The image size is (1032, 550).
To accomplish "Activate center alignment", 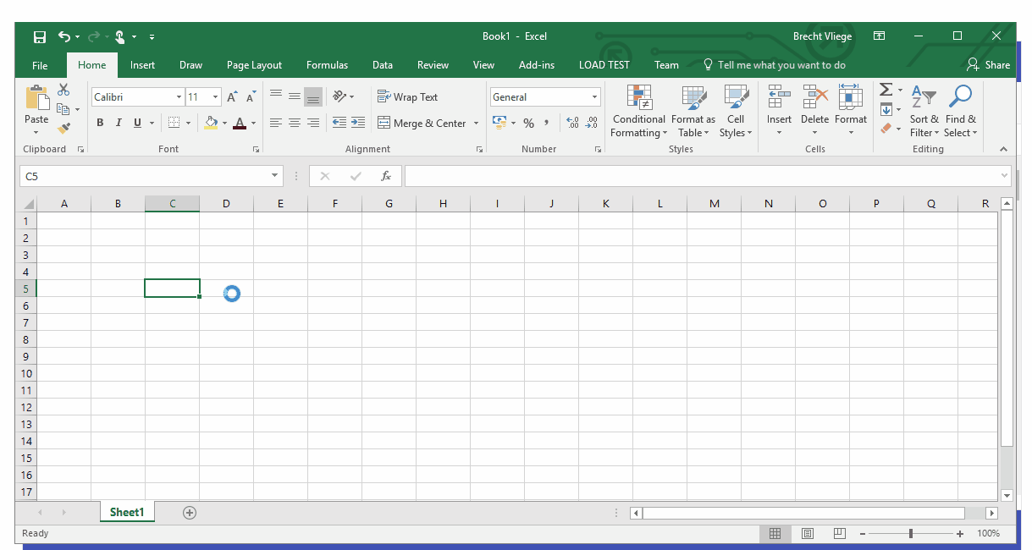I will (x=294, y=123).
